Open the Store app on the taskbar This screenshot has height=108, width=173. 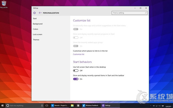(78, 105)
